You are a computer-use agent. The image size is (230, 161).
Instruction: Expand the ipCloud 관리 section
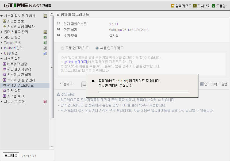[x=1, y=48]
